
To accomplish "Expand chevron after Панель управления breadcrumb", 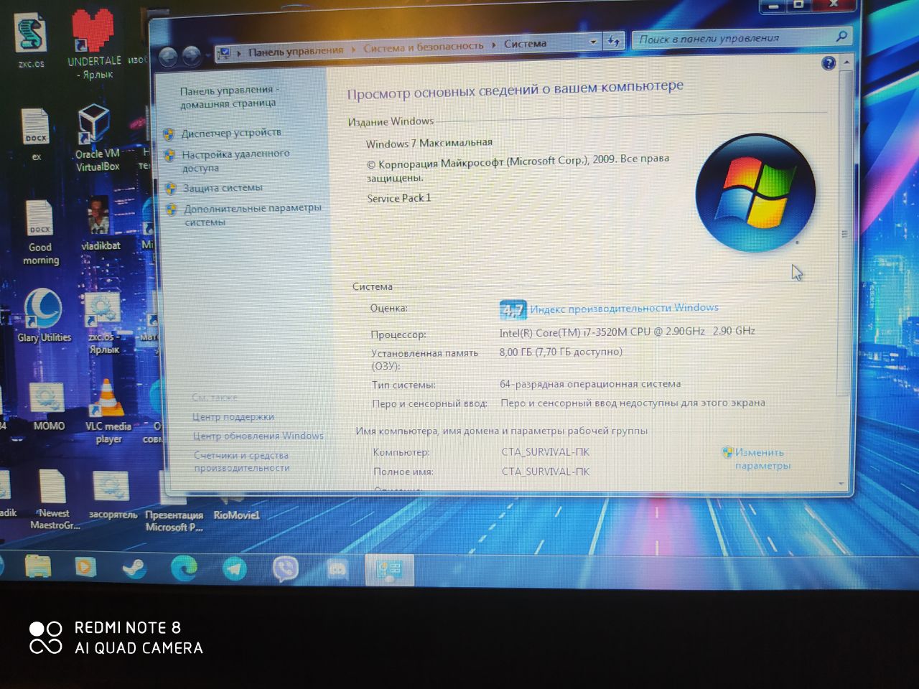I will tap(353, 50).
